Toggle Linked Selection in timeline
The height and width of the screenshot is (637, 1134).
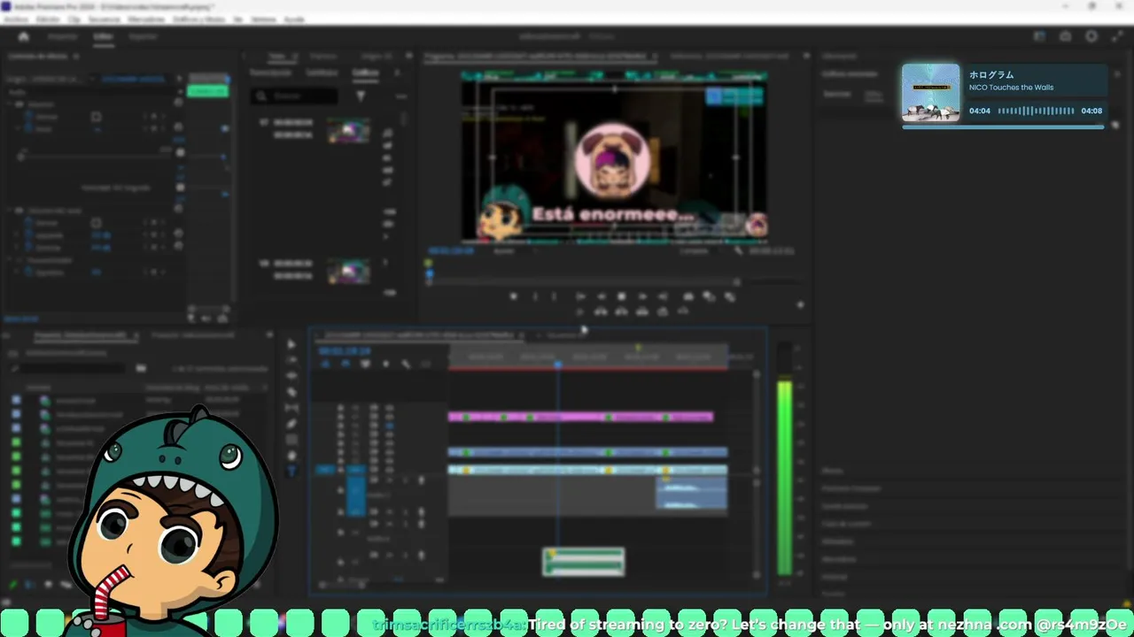click(x=365, y=364)
